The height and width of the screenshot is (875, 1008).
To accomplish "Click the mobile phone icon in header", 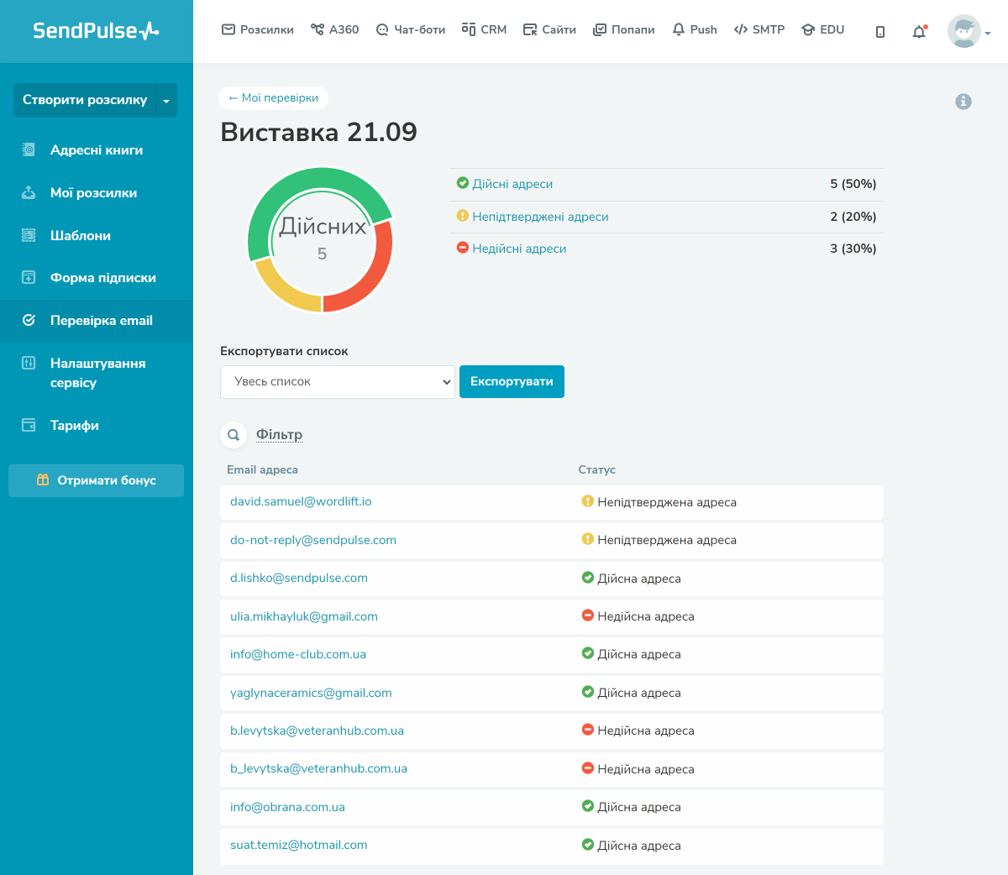I will [879, 32].
